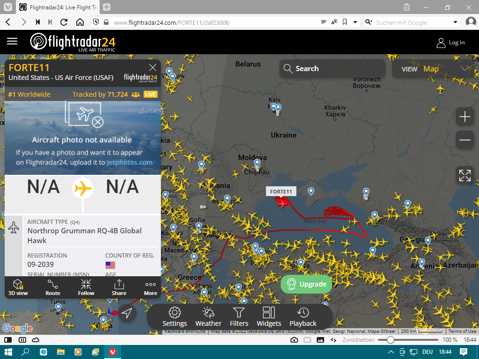
Task: Open the Log in account link
Action: [x=450, y=43]
